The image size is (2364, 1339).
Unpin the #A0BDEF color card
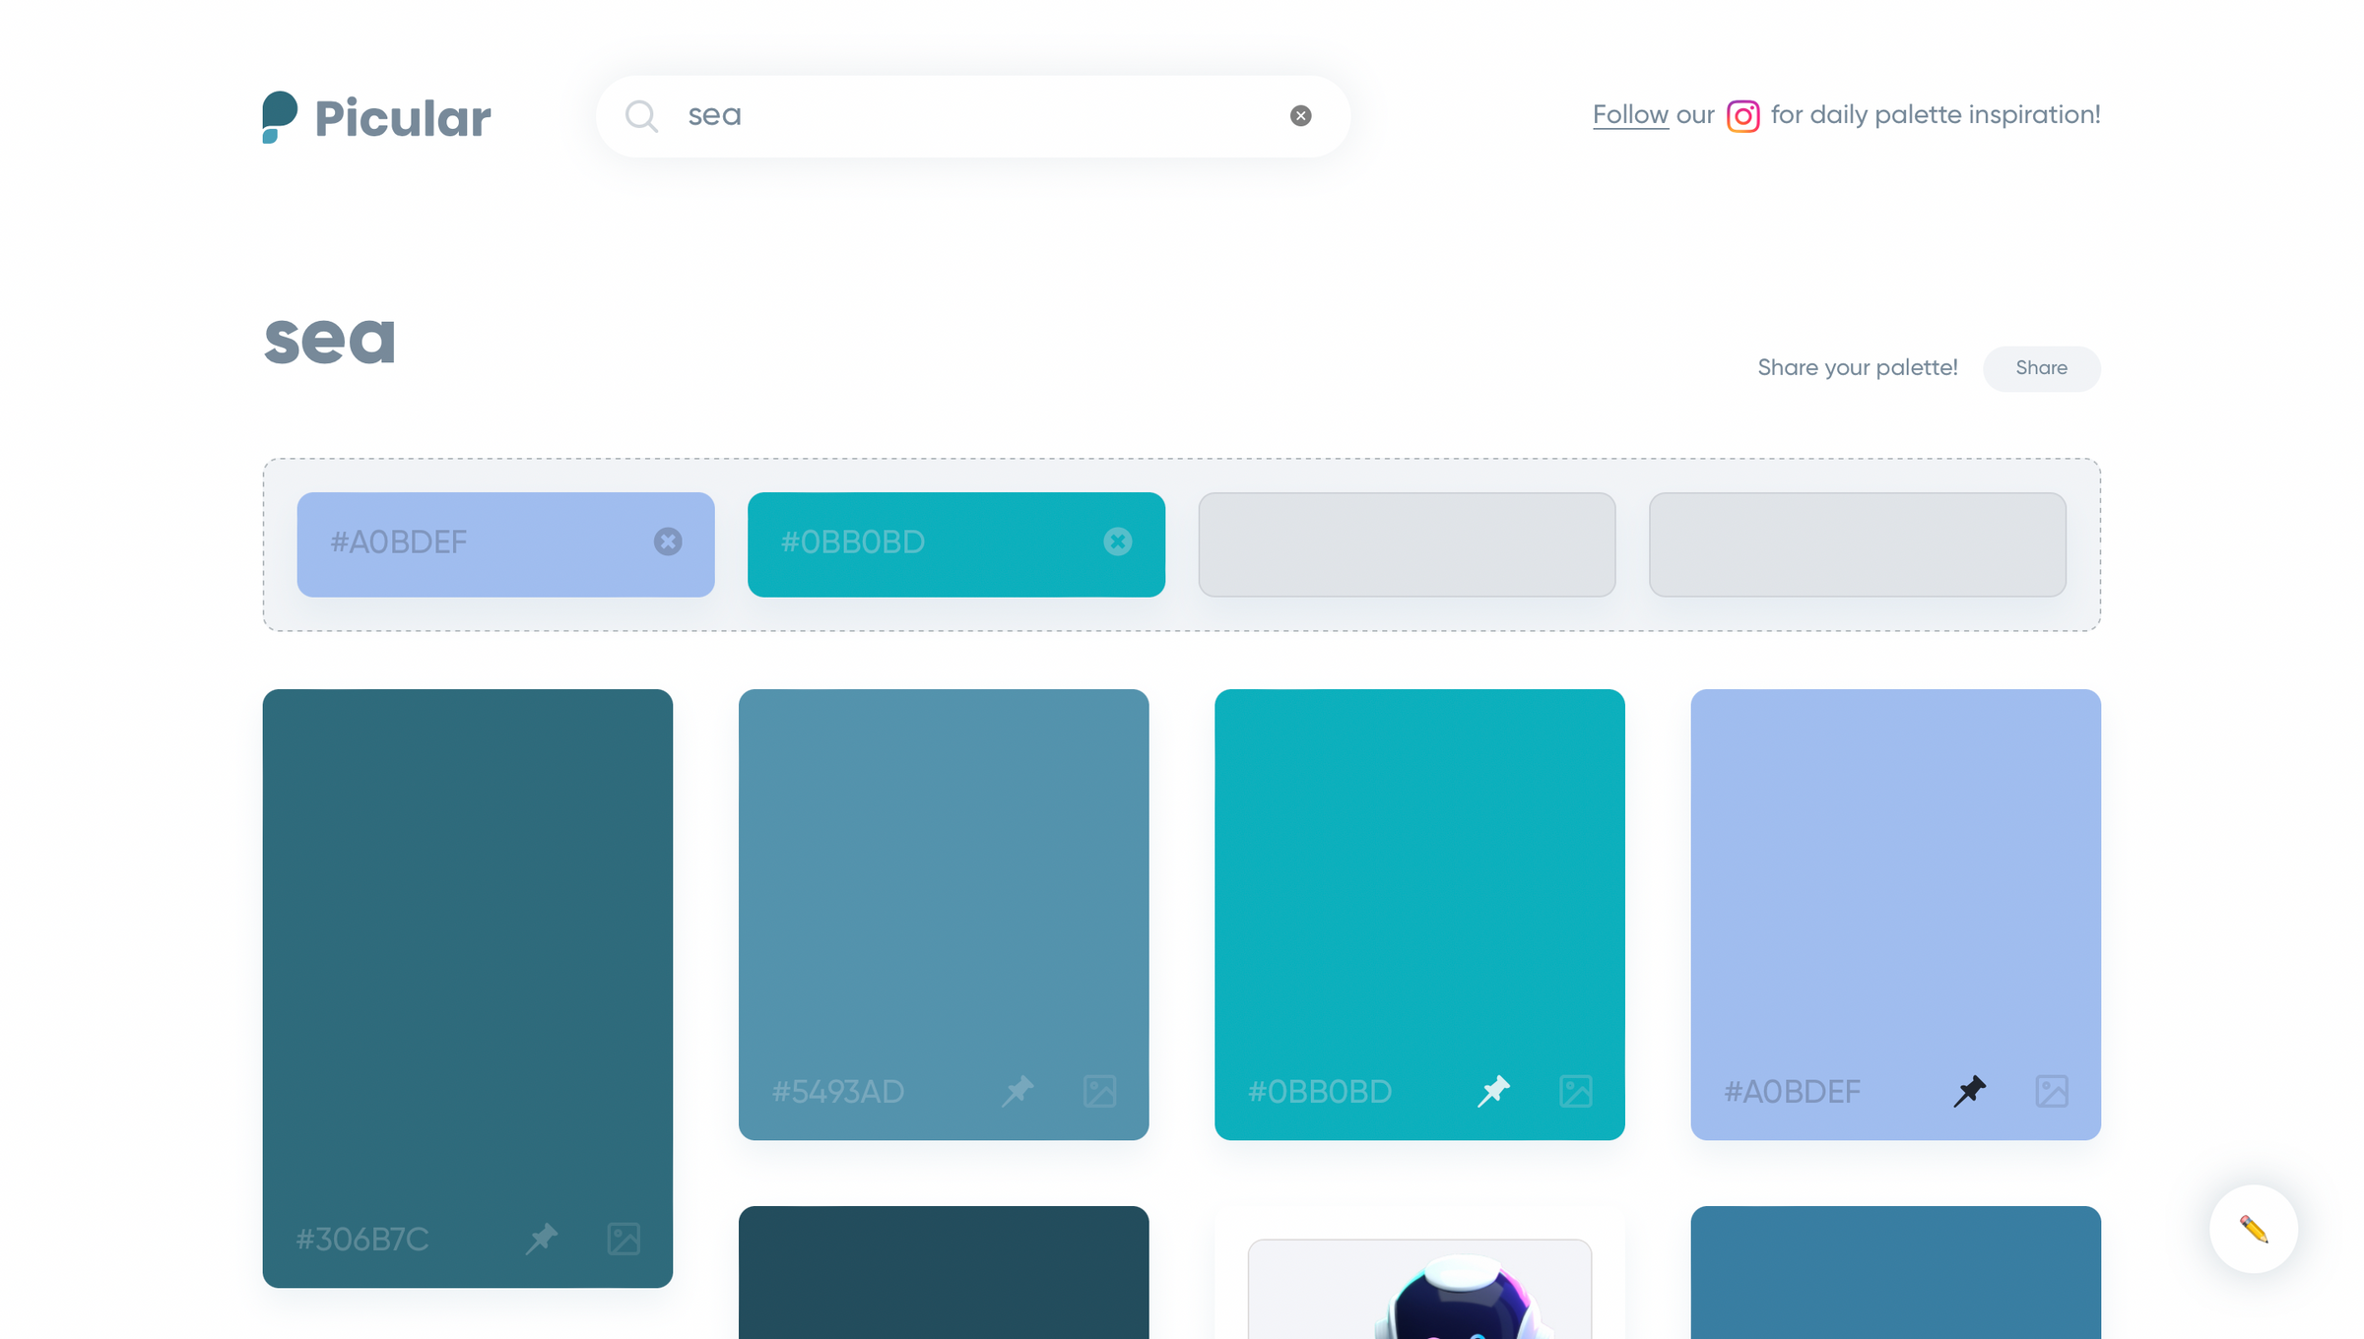click(1969, 1091)
